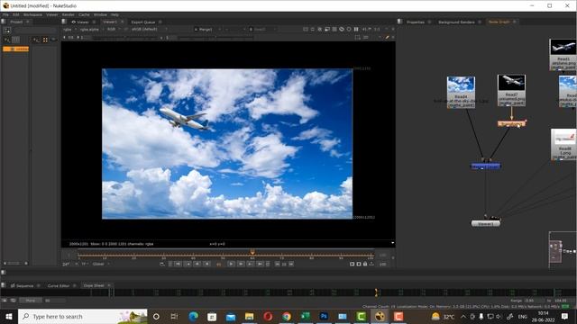Click the Read4 sky image node thumbnail
Viewport: 577px width, 324px height.
pos(461,85)
